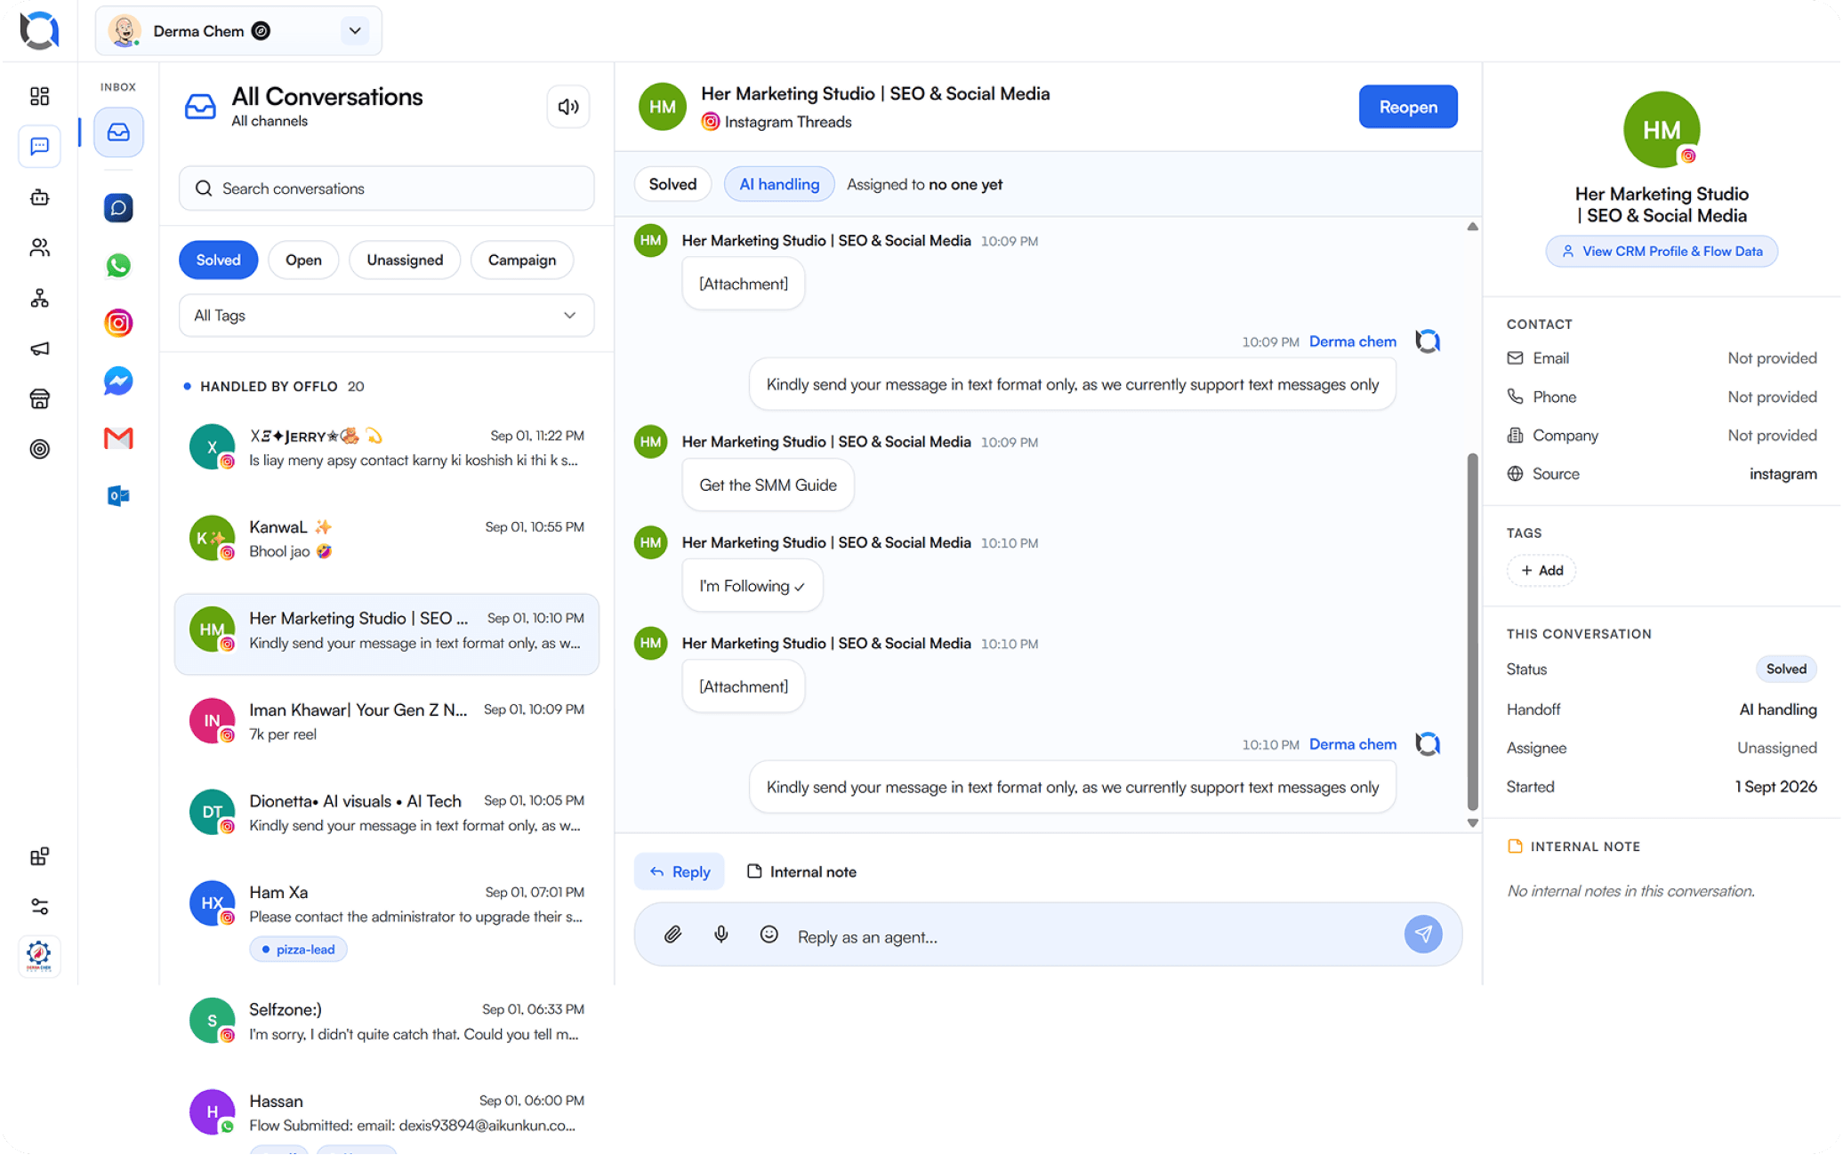Click the message scrollbar up arrow
This screenshot has height=1155, width=1843.
click(x=1473, y=227)
